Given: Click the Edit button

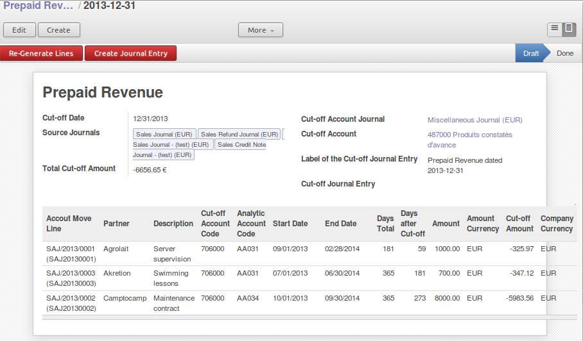Looking at the screenshot, I should click(x=19, y=30).
